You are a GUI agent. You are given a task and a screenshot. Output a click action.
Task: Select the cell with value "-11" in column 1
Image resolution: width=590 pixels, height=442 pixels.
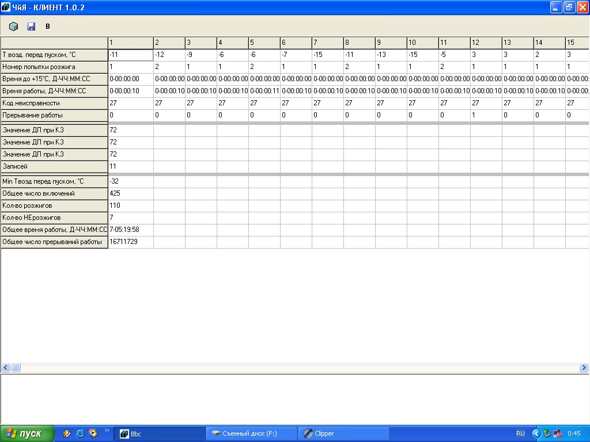tap(131, 55)
